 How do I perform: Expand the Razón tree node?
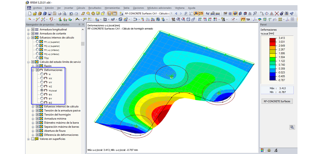(x=33, y=66)
